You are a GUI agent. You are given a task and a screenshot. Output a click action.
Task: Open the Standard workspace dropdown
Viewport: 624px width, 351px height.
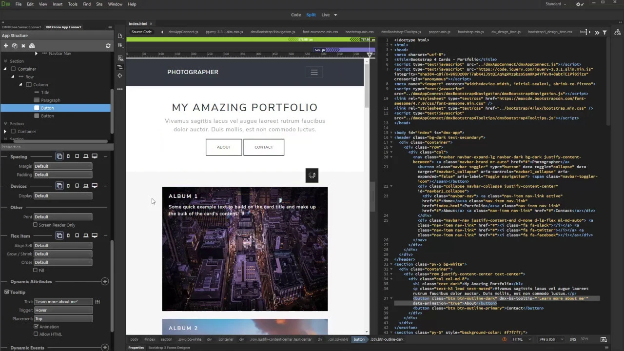(556, 4)
